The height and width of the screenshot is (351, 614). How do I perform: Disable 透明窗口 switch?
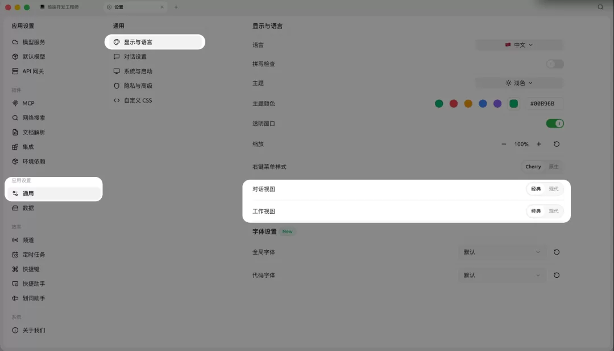point(555,124)
